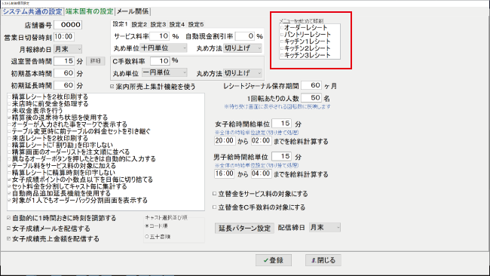Toggle 自動的に1時間おきに時刻を調節する checkbox
490x276 pixels.
coord(9,218)
